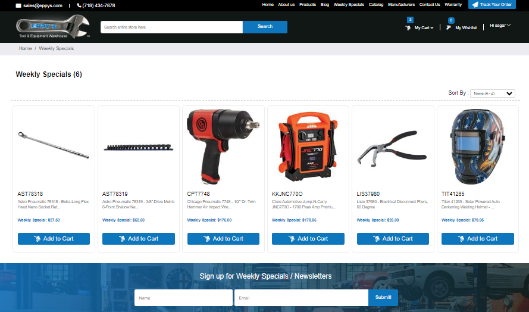
Task: Open the Blog page
Action: 324,4
